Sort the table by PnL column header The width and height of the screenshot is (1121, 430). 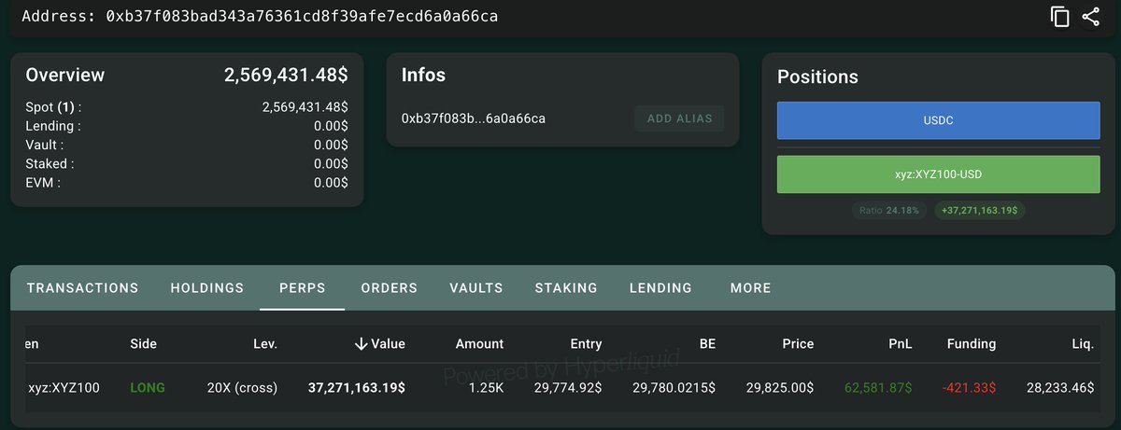coord(900,344)
